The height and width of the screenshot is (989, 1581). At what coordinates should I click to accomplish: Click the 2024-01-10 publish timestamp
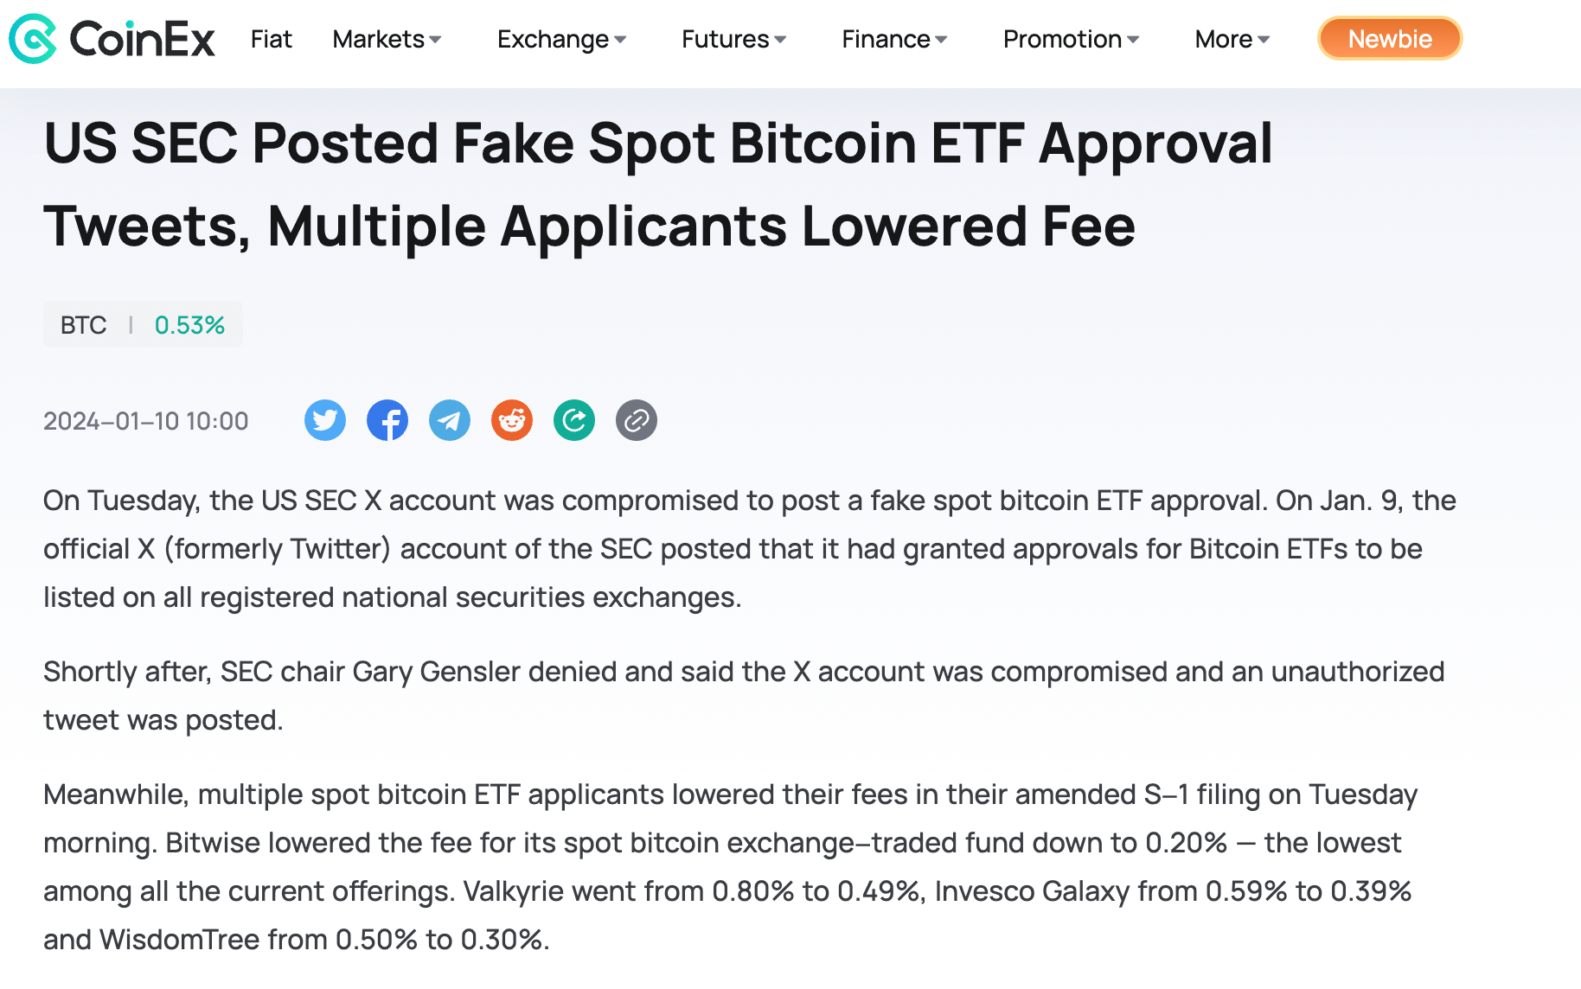point(146,421)
